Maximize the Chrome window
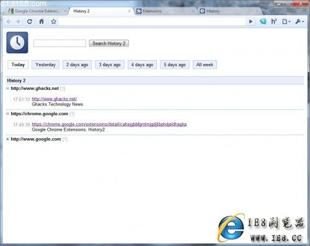This screenshot has width=310, height=246. (288, 4)
